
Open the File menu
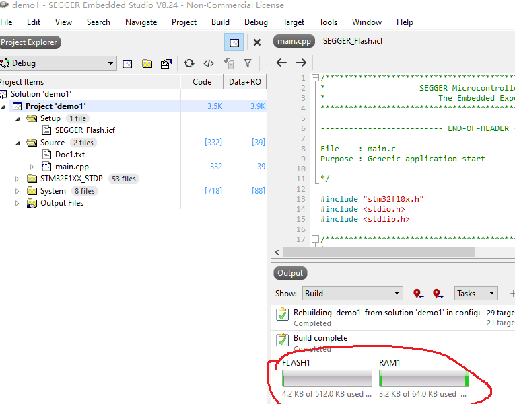(x=6, y=22)
